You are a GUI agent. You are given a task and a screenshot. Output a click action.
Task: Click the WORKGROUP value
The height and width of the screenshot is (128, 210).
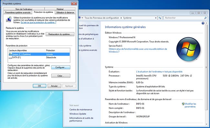point(143,116)
